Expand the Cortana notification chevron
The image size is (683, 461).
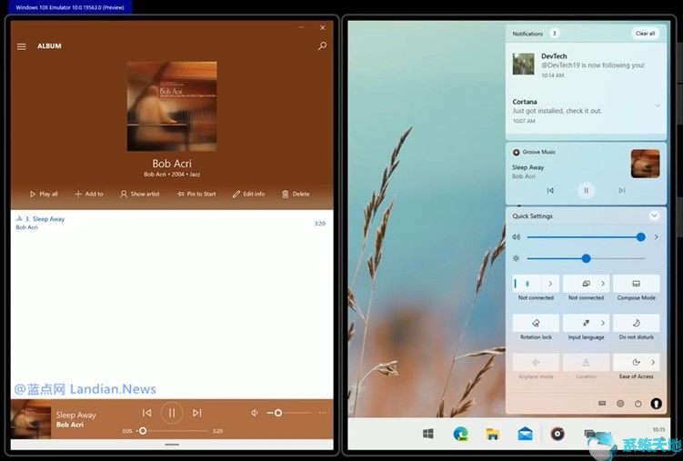point(658,105)
